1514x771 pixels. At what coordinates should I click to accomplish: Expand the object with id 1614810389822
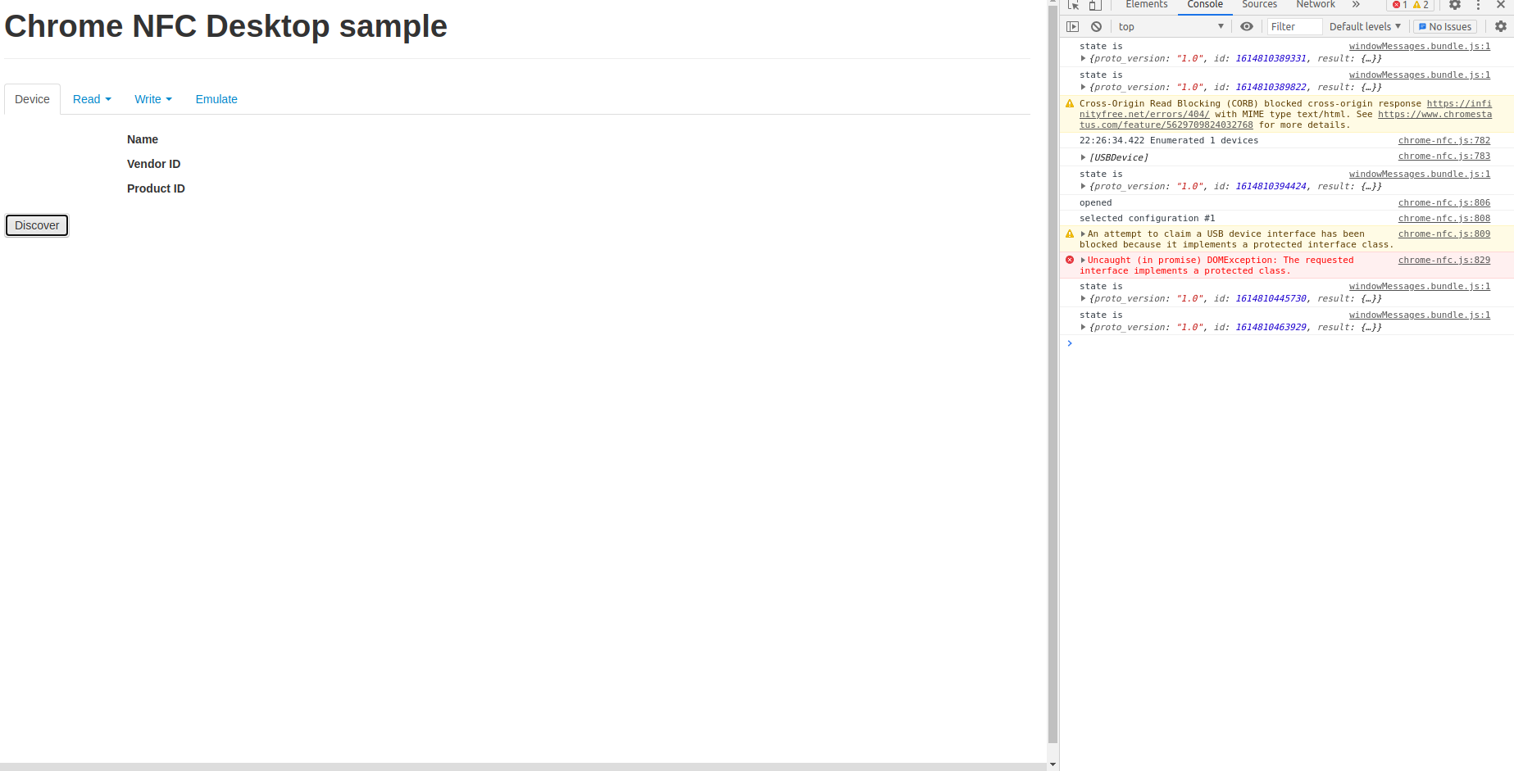click(x=1084, y=88)
